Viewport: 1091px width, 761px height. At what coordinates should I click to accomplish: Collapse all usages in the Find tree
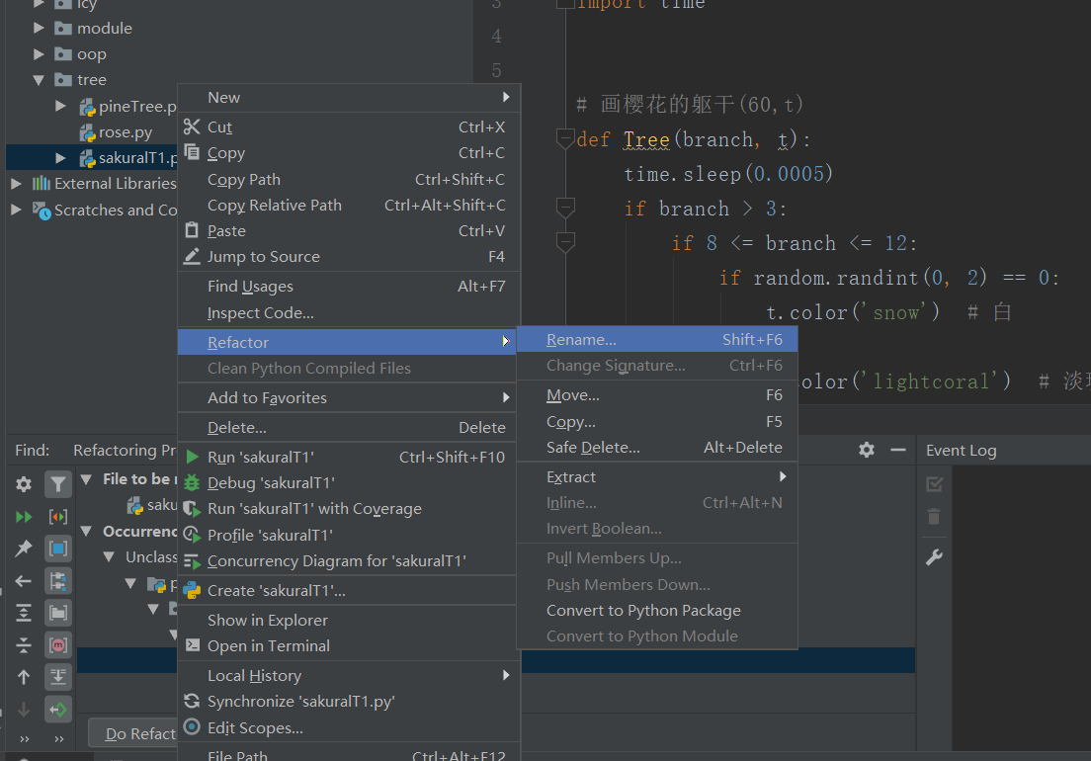coord(24,645)
